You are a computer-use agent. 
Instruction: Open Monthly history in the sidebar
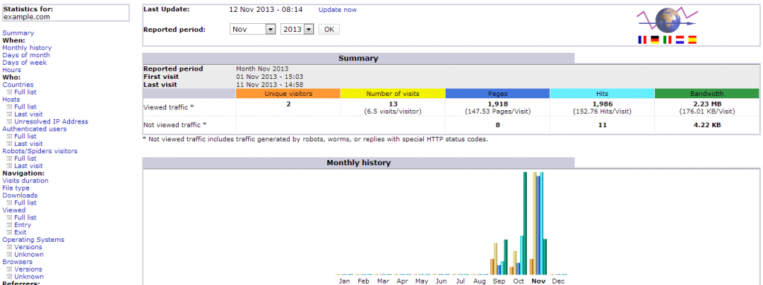coord(27,48)
